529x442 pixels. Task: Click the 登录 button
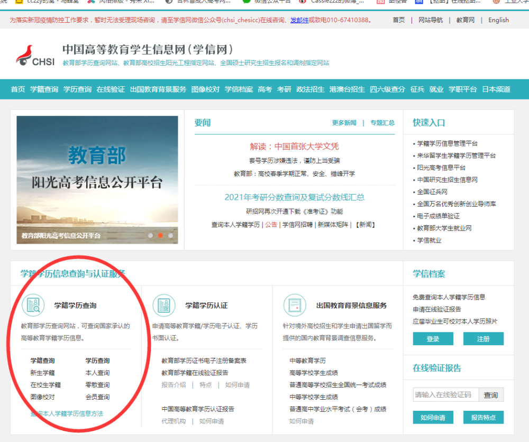433,339
